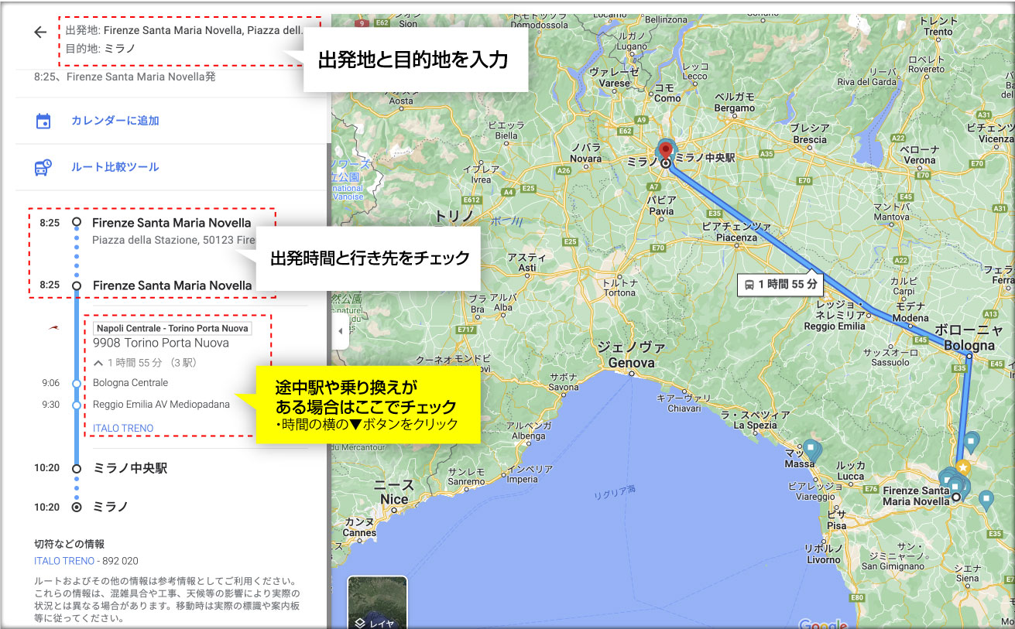Open ITALO TRENO ticket info link
The width and height of the screenshot is (1015, 629).
pos(65,560)
